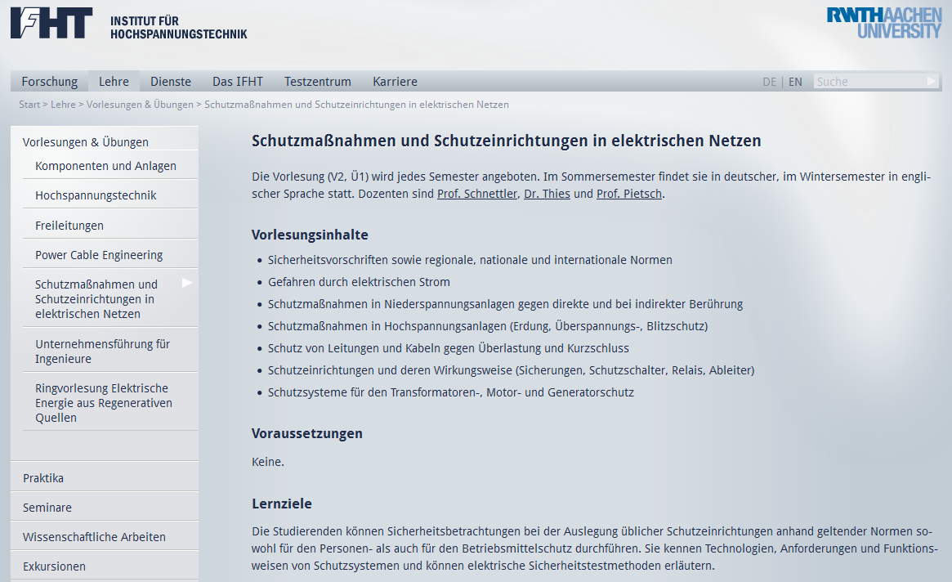Open the Seminare sidebar section
This screenshot has width=952, height=582.
coord(47,508)
